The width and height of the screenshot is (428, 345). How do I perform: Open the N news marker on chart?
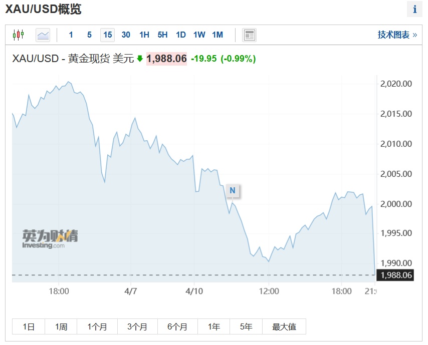232,190
